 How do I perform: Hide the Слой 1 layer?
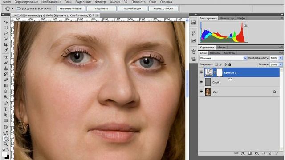201,82
